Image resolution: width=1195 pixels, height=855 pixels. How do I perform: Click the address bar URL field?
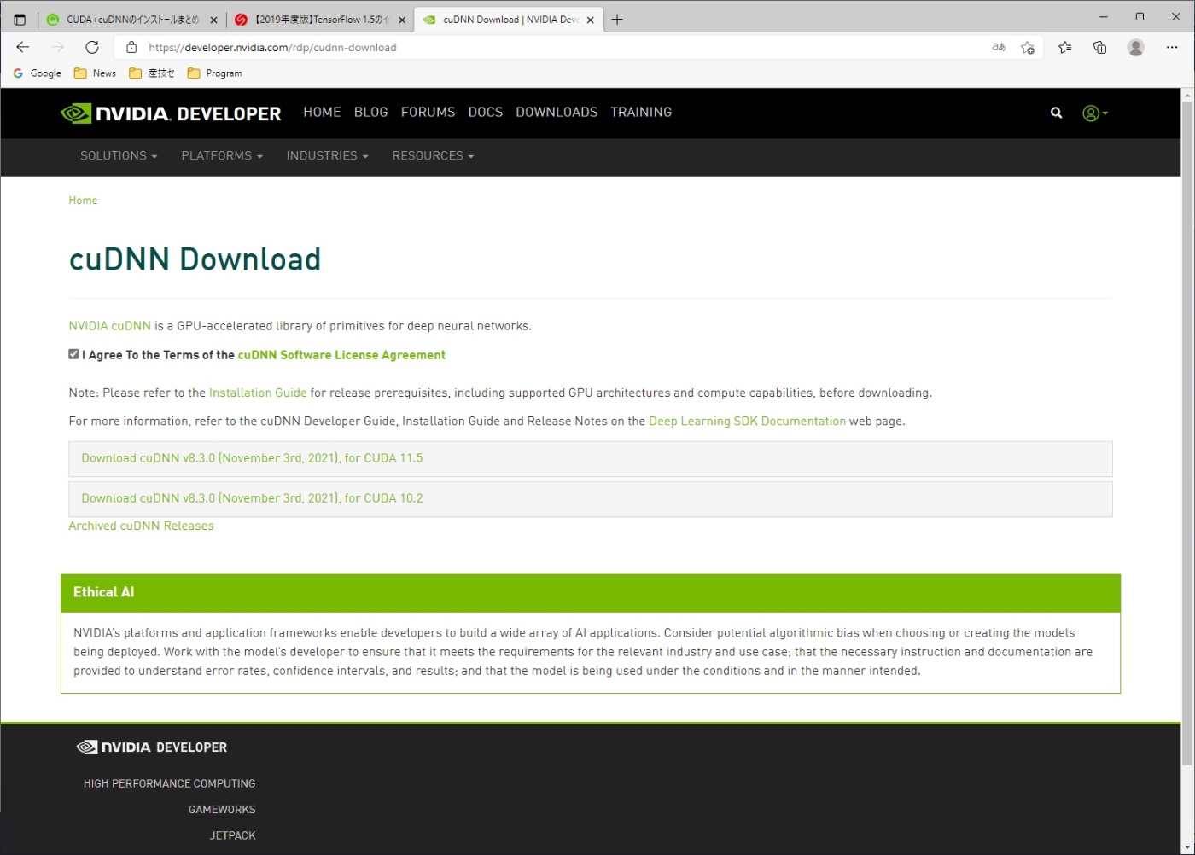tap(555, 48)
